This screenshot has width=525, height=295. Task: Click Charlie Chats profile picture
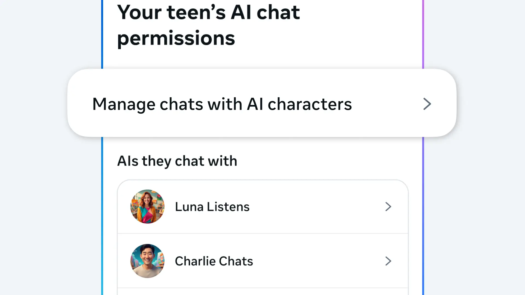[147, 261]
